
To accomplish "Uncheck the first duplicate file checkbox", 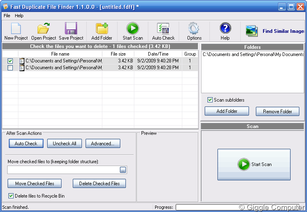I will (10, 61).
